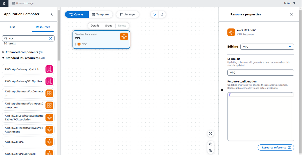Click the Unsaved changes folder icon
Screen dimensions: 303x155
click(x=13, y=3)
